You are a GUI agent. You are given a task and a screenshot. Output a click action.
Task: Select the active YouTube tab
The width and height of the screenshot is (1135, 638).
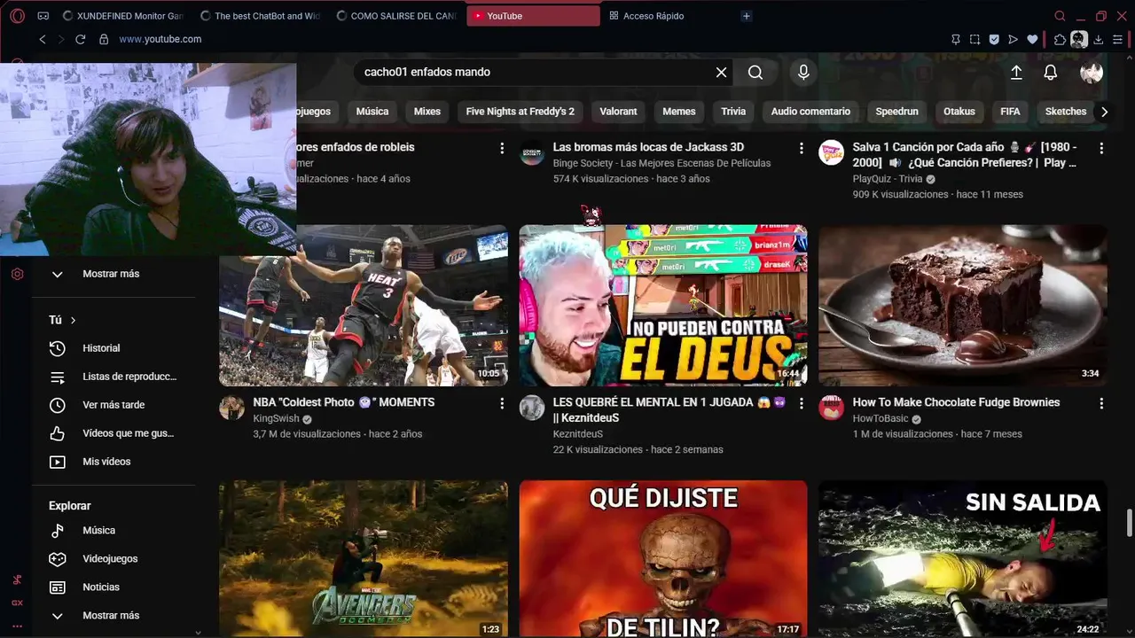(533, 16)
